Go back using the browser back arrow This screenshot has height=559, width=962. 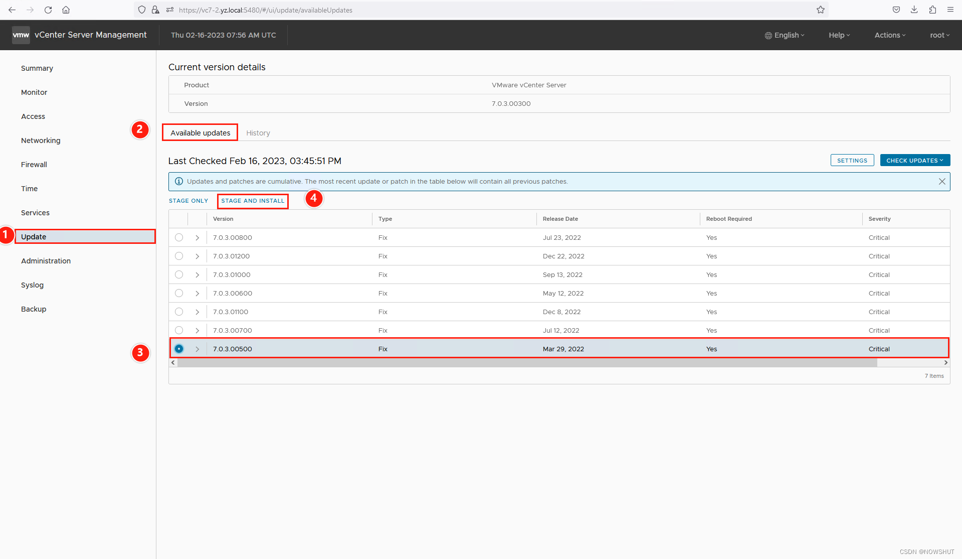(12, 10)
